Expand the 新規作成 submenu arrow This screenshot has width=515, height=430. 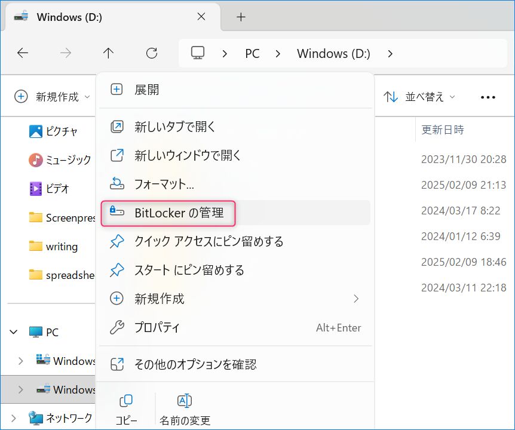pos(356,299)
